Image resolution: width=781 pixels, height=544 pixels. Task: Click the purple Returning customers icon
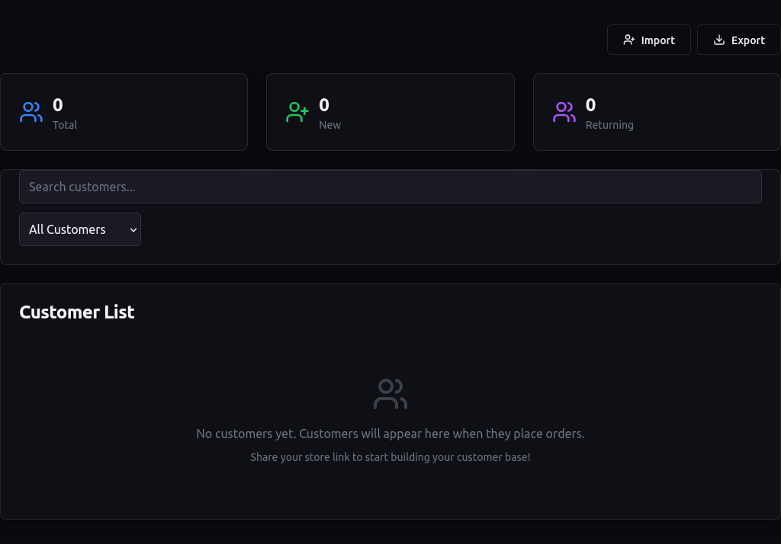coord(564,112)
